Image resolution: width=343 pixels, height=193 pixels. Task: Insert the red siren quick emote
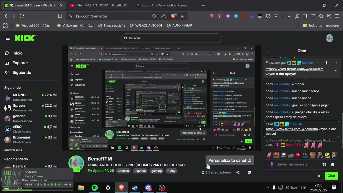tap(298, 155)
